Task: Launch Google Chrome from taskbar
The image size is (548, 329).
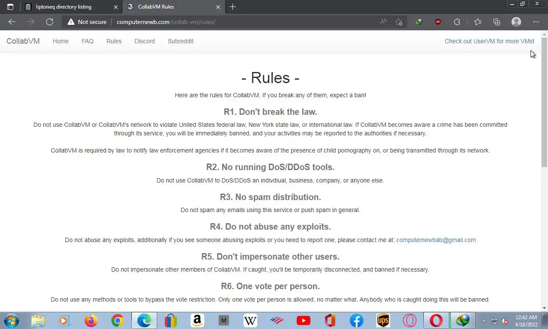Action: 117,320
